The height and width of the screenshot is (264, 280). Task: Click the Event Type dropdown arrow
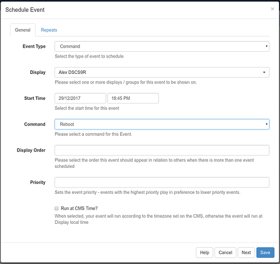click(x=266, y=46)
